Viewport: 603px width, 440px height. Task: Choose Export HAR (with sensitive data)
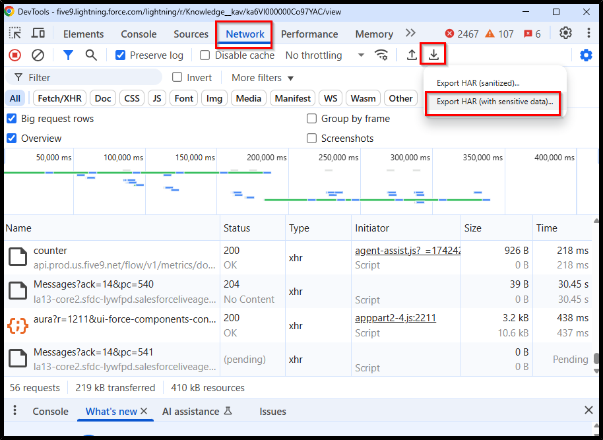click(495, 102)
